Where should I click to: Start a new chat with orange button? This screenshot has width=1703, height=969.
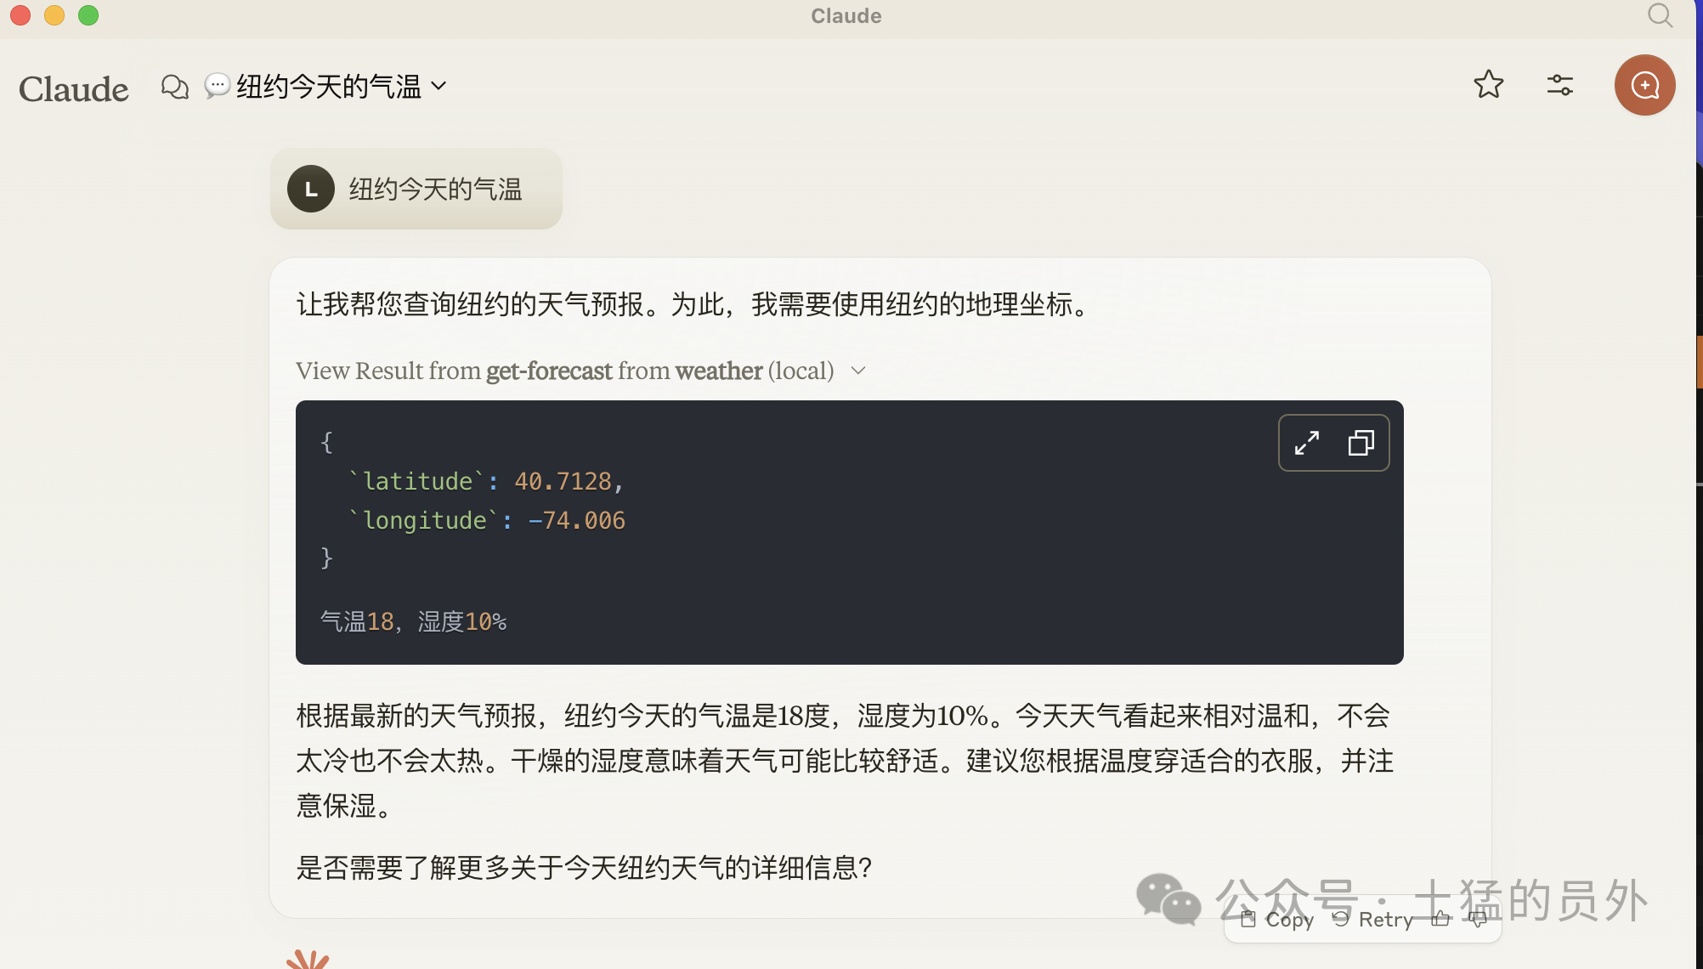(x=1644, y=85)
